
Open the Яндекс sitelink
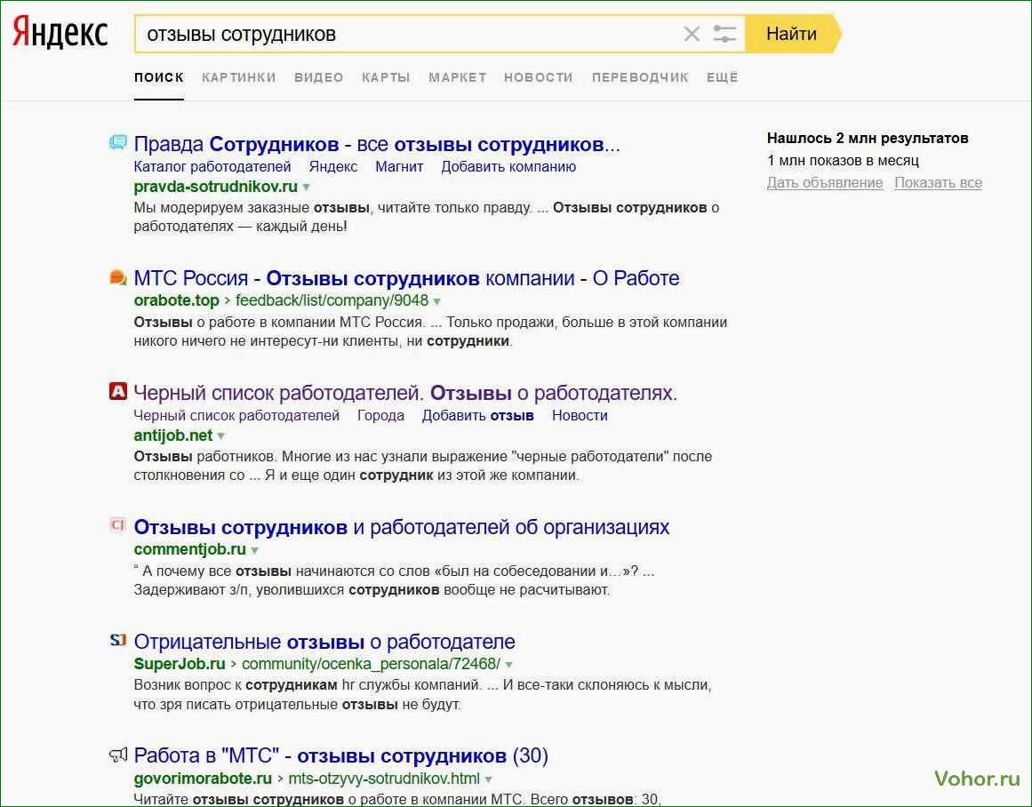pyautogui.click(x=333, y=167)
